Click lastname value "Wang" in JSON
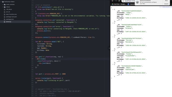 click(x=128, y=14)
